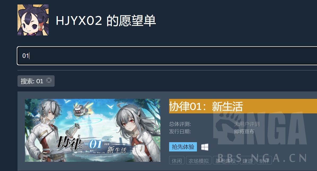Open the 协律01：新生活 title link

tap(206, 106)
